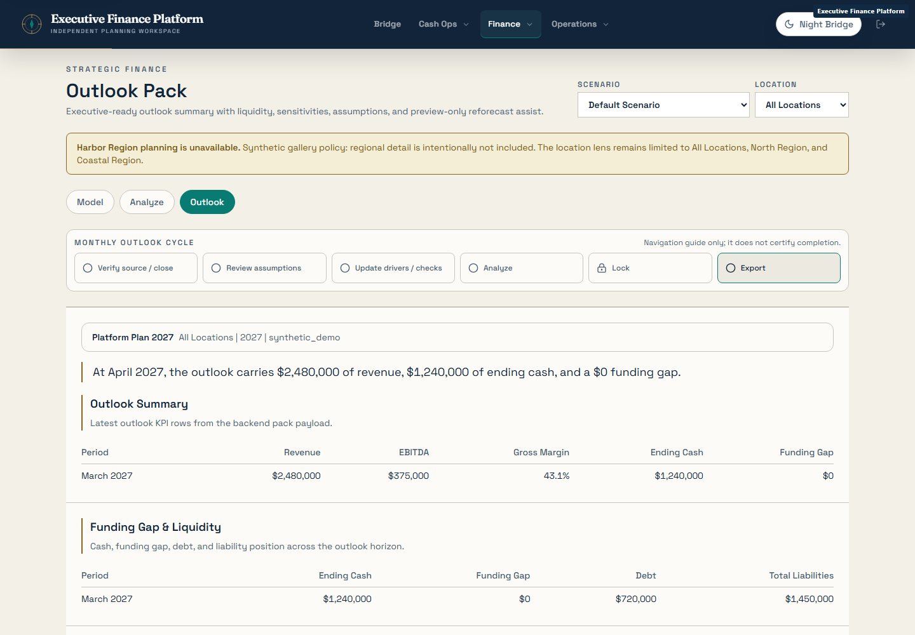The height and width of the screenshot is (635, 915).
Task: Click the compass logo icon
Action: (x=32, y=24)
